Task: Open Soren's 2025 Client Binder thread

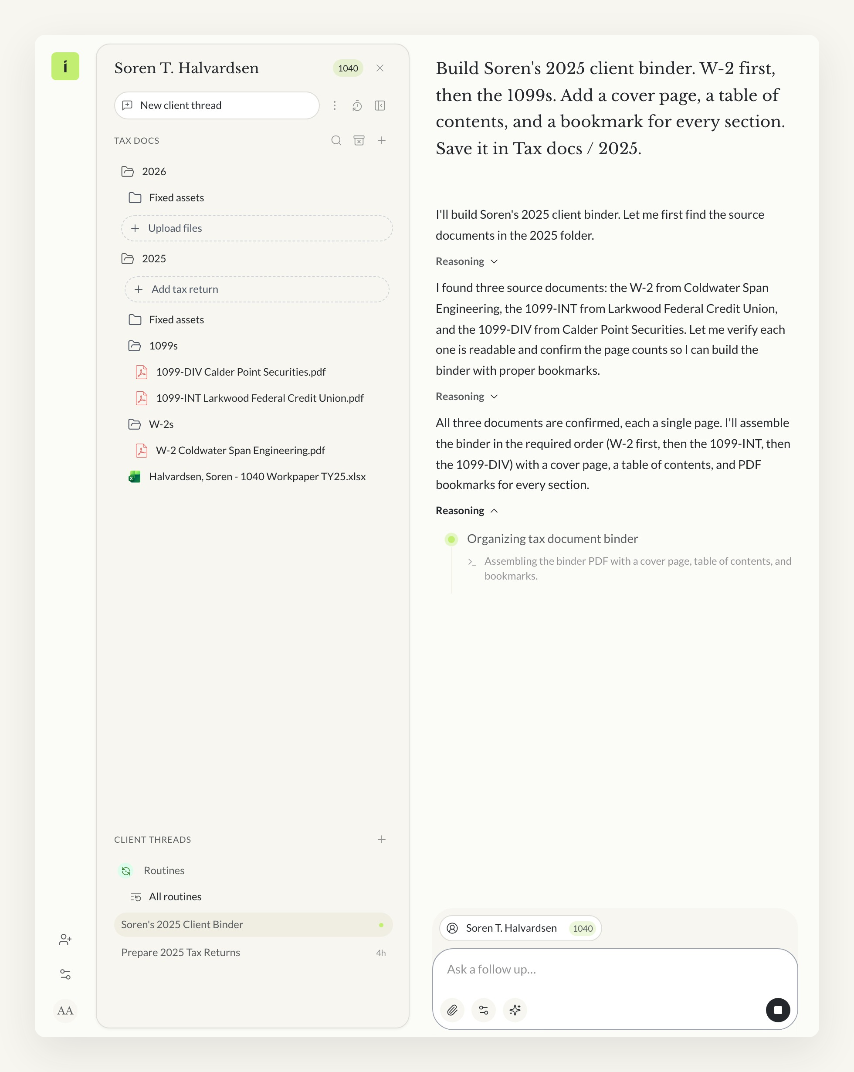Action: coord(254,925)
